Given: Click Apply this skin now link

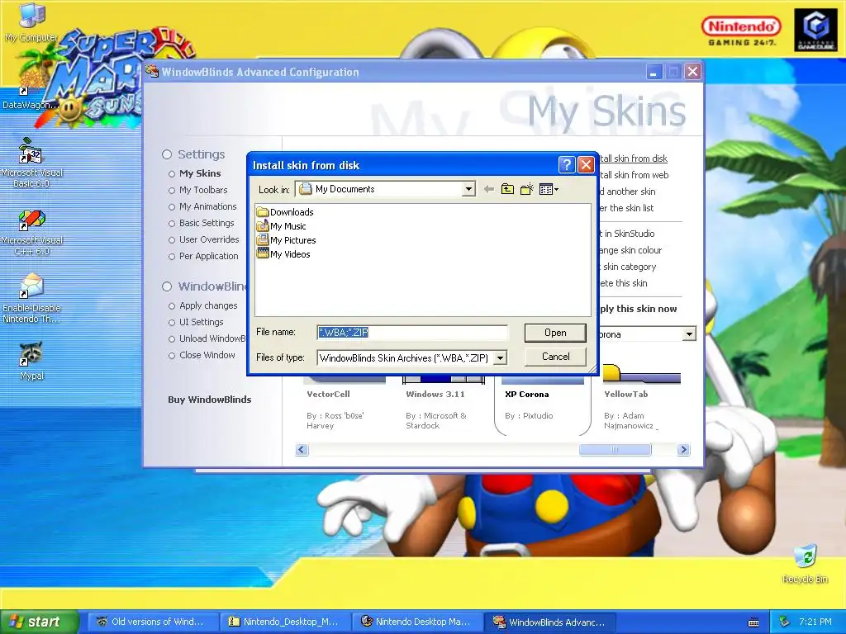Looking at the screenshot, I should point(638,309).
